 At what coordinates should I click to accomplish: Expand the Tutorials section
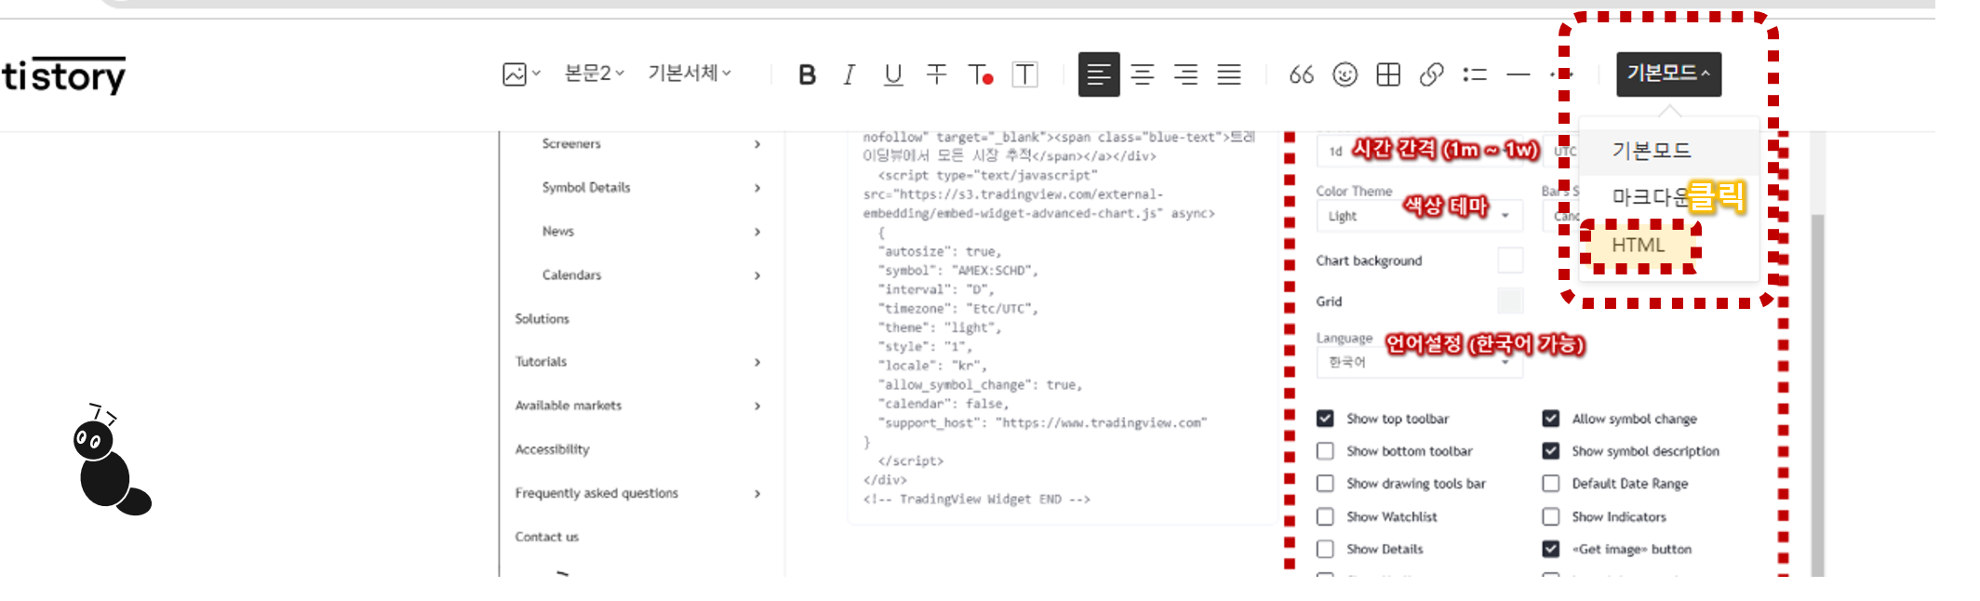[x=638, y=362]
